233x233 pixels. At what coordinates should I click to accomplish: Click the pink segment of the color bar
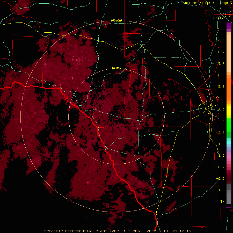click(229, 157)
